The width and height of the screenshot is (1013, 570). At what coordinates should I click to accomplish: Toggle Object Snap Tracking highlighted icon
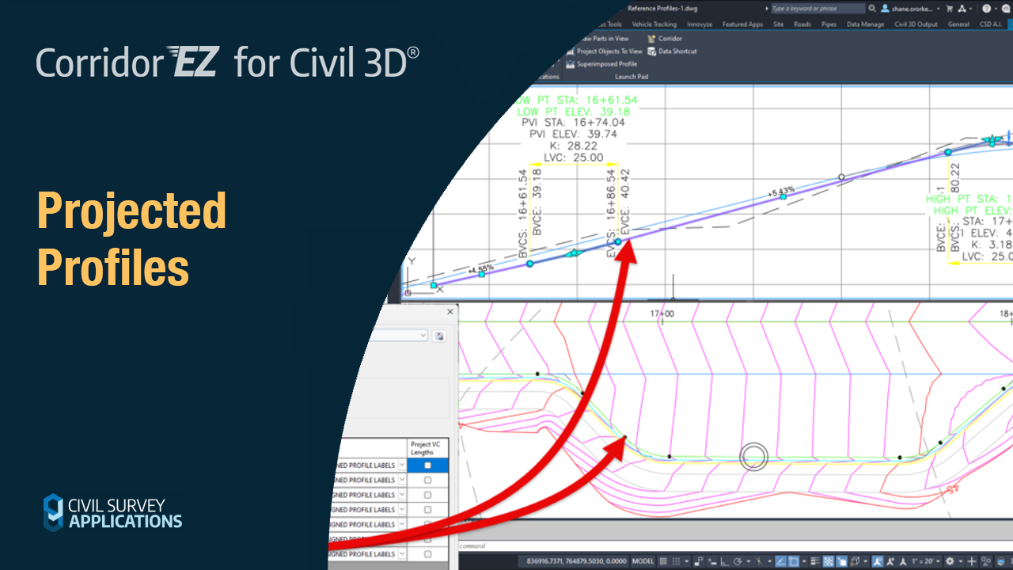click(x=780, y=561)
